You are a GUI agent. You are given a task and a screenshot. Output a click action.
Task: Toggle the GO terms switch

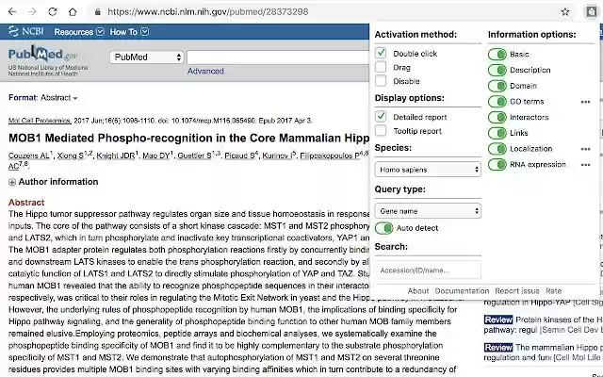pos(497,102)
